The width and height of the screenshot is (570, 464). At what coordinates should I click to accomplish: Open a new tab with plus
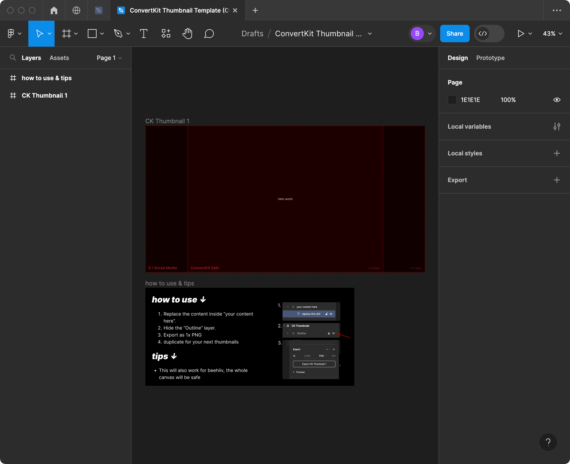(x=255, y=10)
